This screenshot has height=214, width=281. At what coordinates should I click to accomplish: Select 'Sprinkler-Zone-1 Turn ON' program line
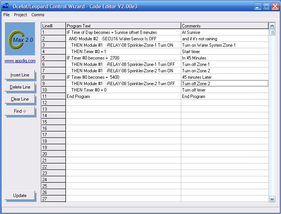point(123,45)
